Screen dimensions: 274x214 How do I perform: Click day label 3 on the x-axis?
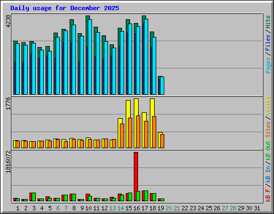[34, 208]
